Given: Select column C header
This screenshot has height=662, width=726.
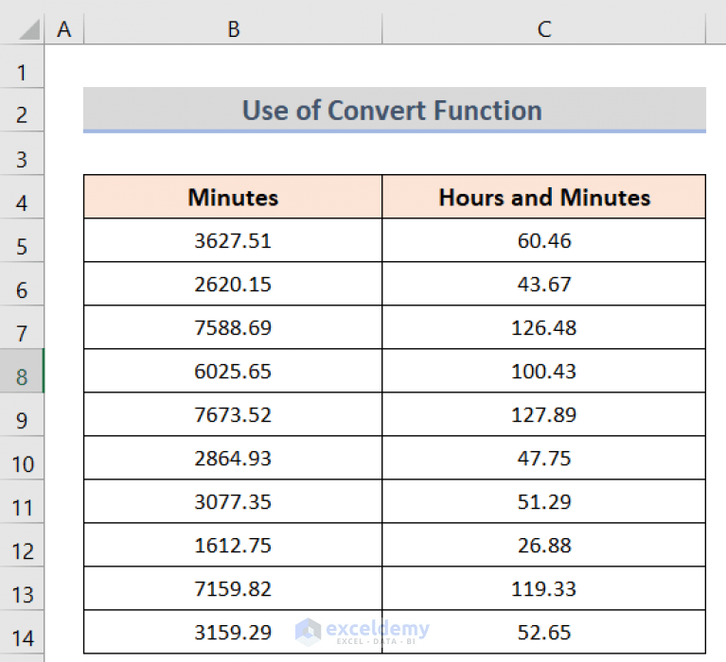Looking at the screenshot, I should coord(544,29).
